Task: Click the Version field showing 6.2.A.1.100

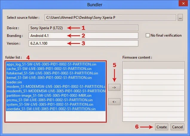Action: 83,43
